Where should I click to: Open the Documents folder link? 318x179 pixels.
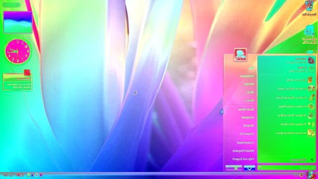(247, 76)
